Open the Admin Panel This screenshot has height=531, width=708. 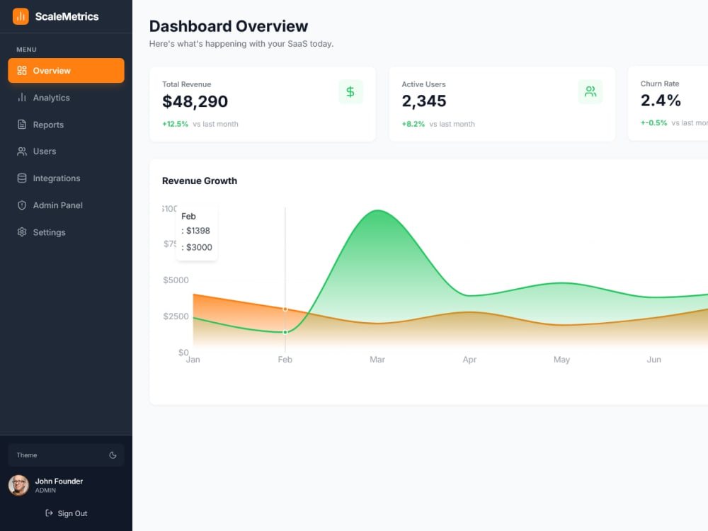point(66,205)
